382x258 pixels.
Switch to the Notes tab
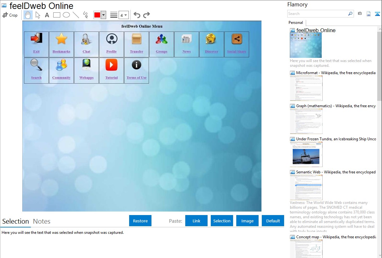pos(42,221)
